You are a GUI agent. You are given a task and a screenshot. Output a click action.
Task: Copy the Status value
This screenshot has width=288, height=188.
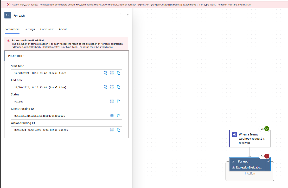click(119, 101)
